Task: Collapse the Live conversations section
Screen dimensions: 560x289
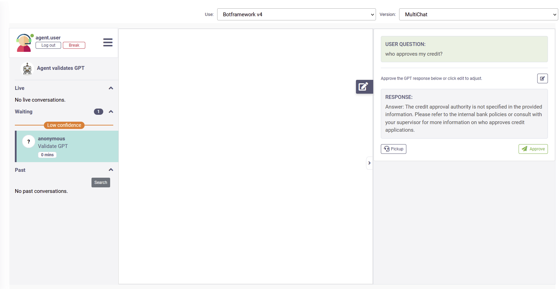Action: click(x=111, y=88)
